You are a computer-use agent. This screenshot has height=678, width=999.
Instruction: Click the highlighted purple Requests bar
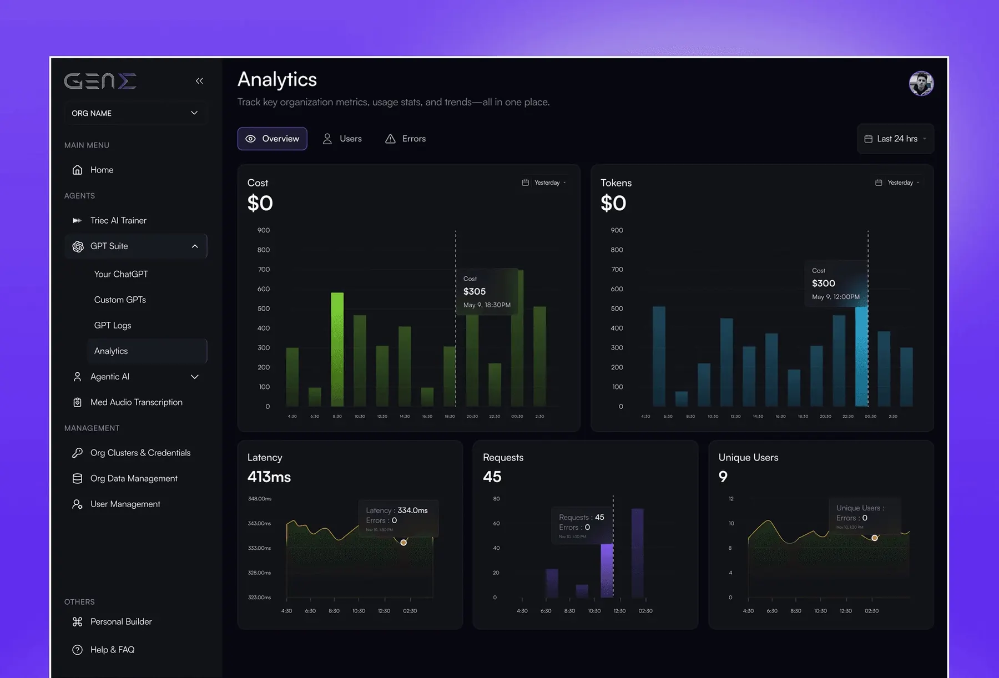point(607,570)
